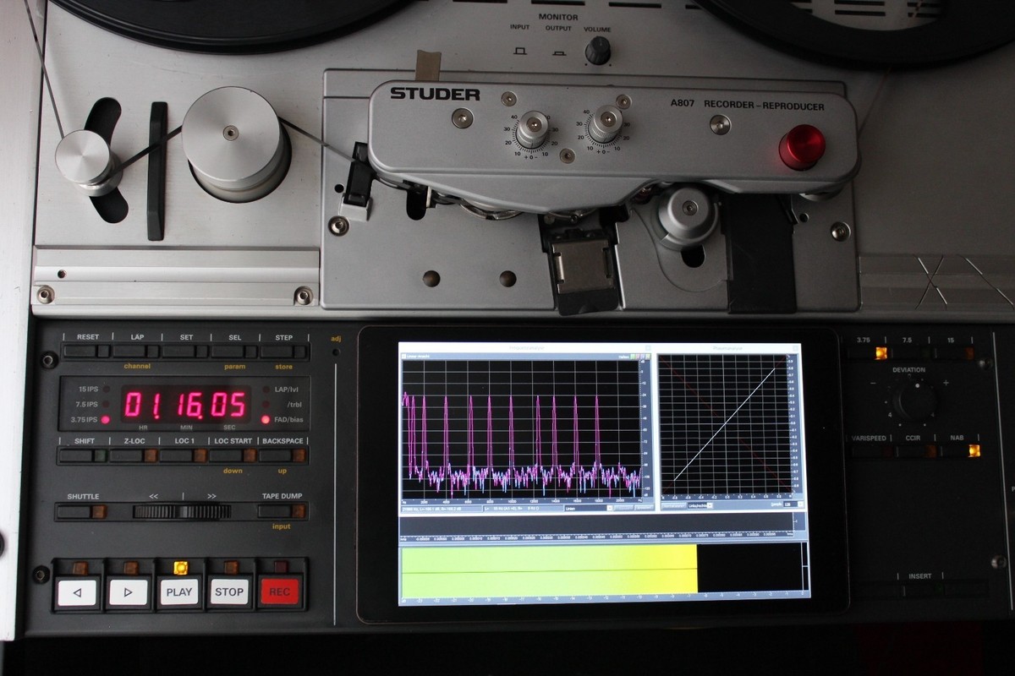The height and width of the screenshot is (676, 1015).
Task: Click the green hold swatch in spectrum window
Action: click(634, 357)
